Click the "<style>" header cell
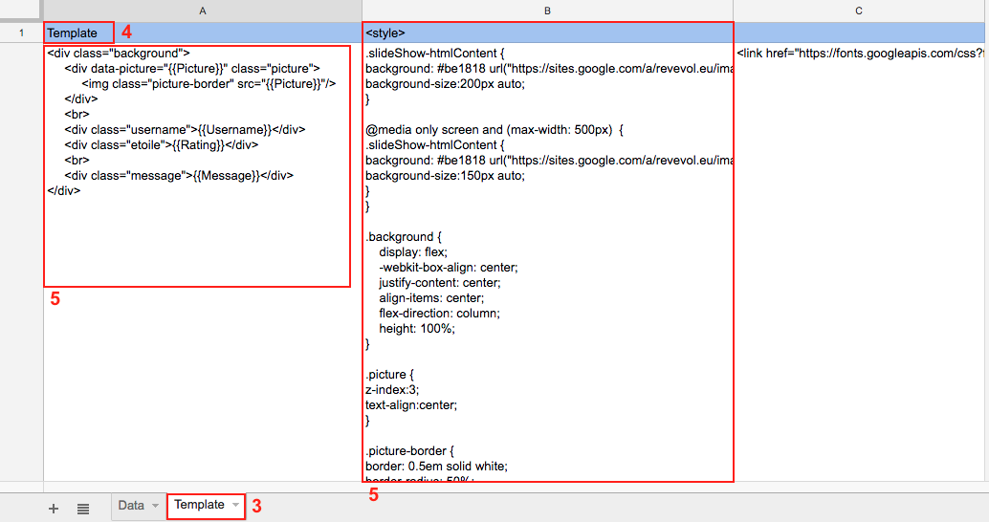This screenshot has width=989, height=522. coord(547,33)
